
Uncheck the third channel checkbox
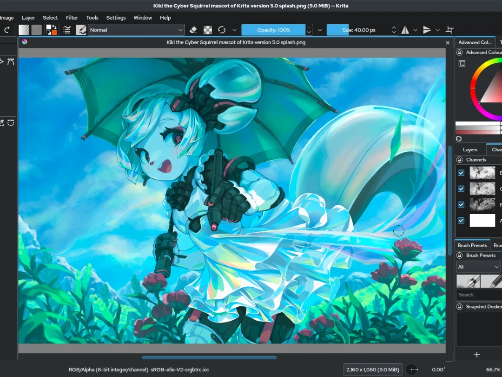click(461, 204)
